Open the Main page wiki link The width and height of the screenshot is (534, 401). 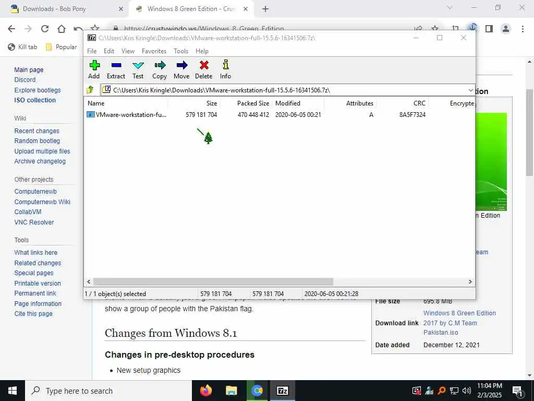coord(29,70)
